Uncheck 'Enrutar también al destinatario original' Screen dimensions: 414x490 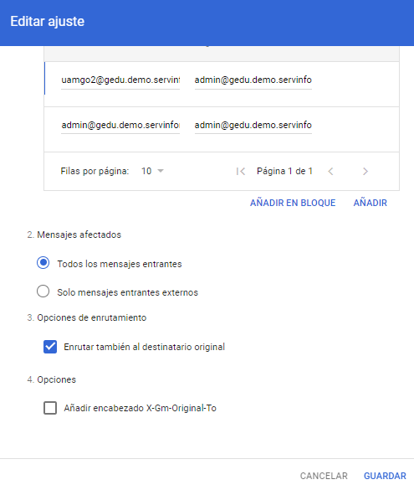point(50,347)
